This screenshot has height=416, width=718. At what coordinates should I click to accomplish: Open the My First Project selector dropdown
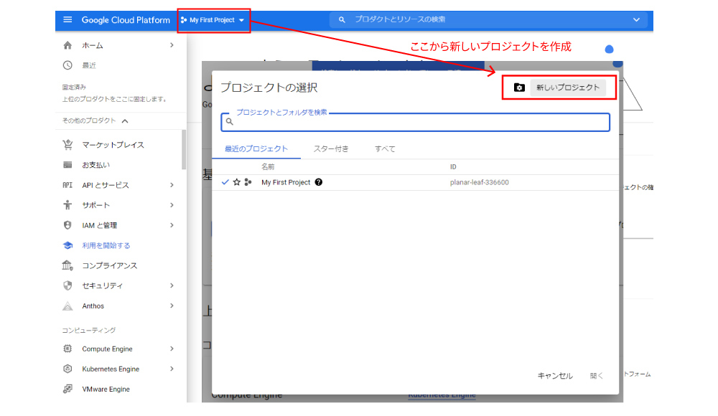pyautogui.click(x=213, y=20)
